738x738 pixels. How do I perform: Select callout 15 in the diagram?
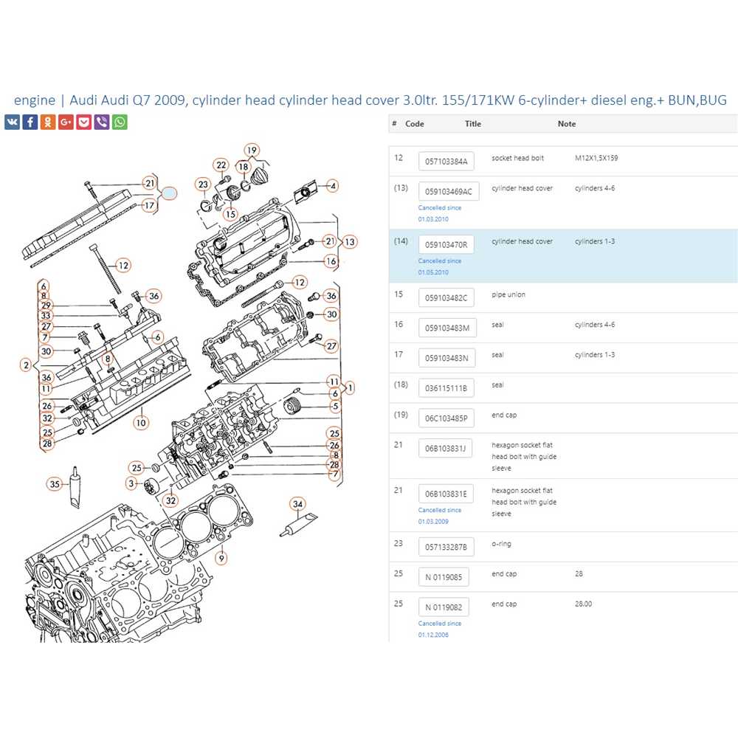tap(230, 214)
